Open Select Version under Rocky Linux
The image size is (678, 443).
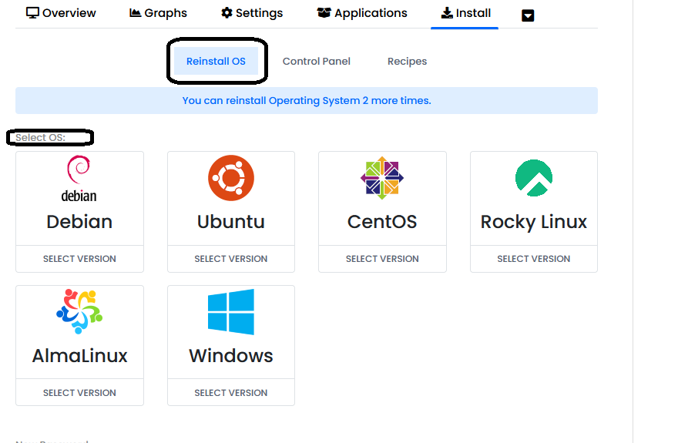coord(534,259)
